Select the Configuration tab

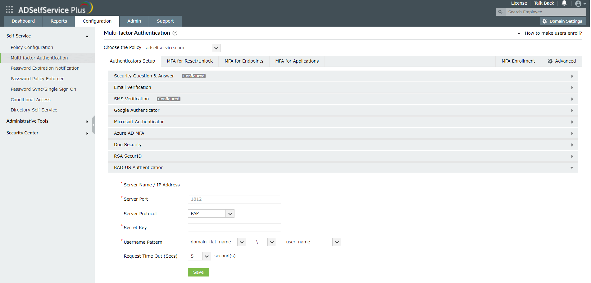[97, 21]
